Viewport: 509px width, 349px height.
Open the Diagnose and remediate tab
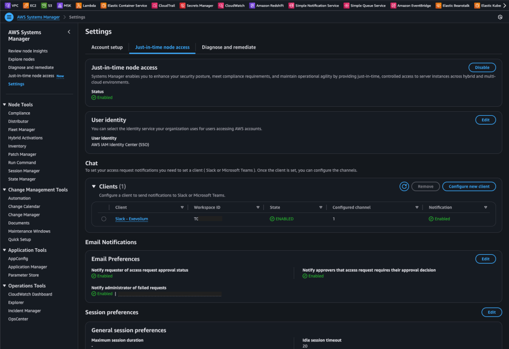pyautogui.click(x=229, y=47)
